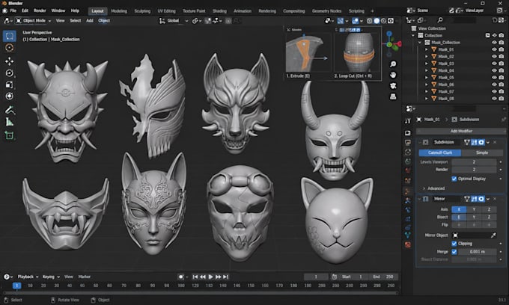Open the viewport Add menu
509x305 pixels.
90,21
